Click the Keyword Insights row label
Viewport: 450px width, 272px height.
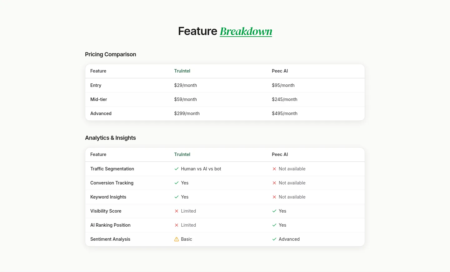click(x=108, y=197)
